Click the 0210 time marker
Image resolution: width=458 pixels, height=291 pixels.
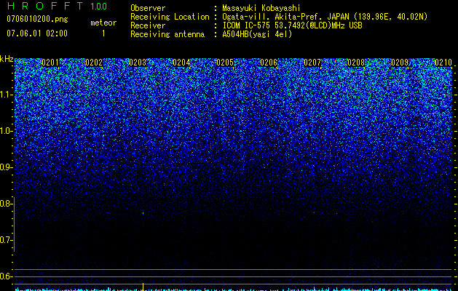[443, 63]
